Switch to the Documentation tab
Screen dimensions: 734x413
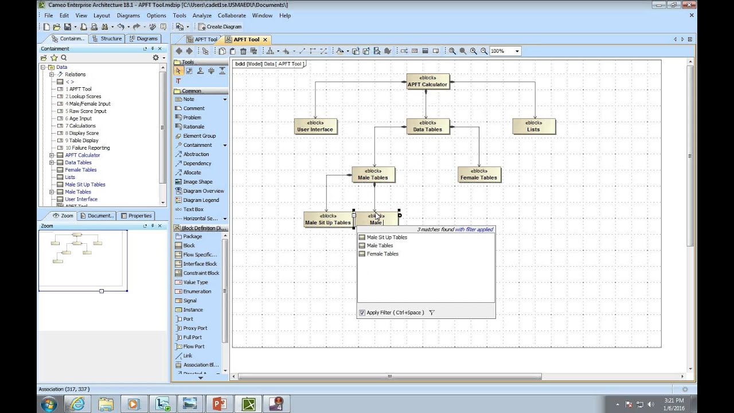(96, 216)
